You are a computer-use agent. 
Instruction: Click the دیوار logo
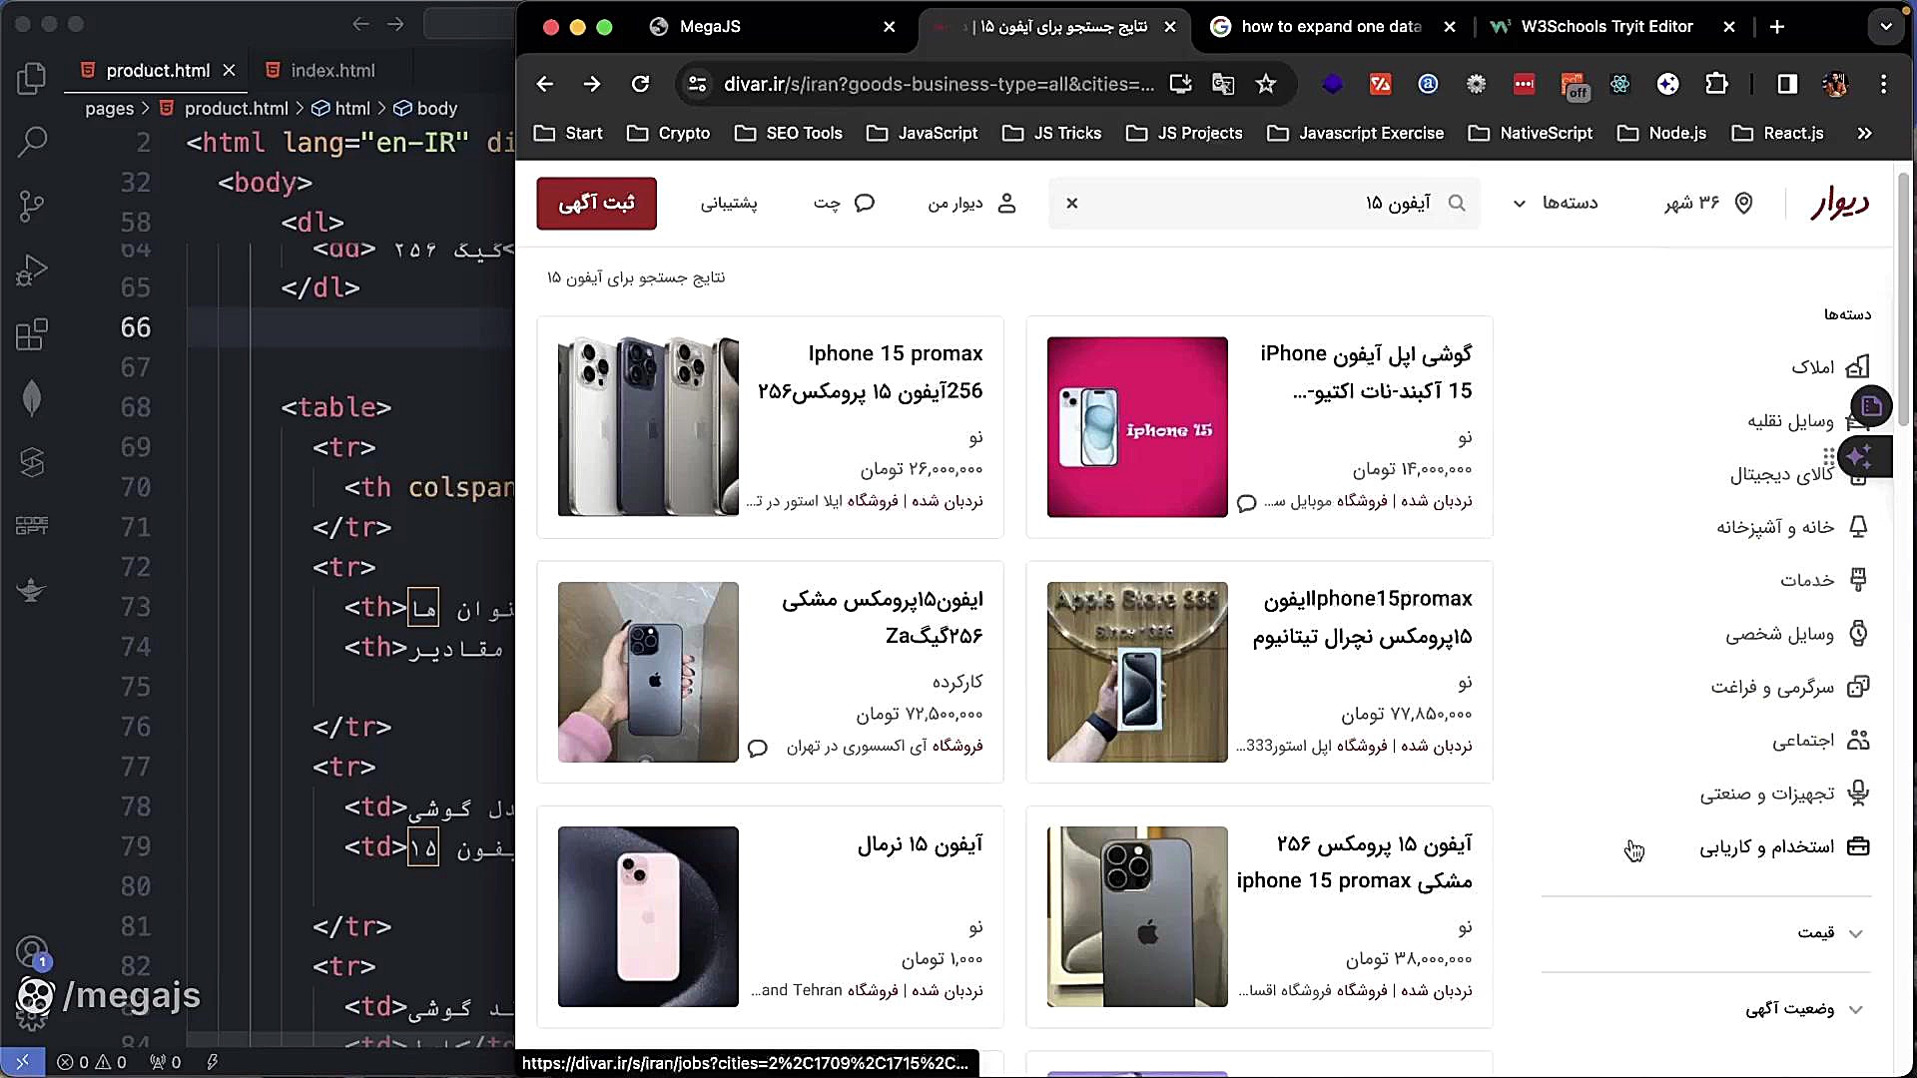coord(1839,203)
